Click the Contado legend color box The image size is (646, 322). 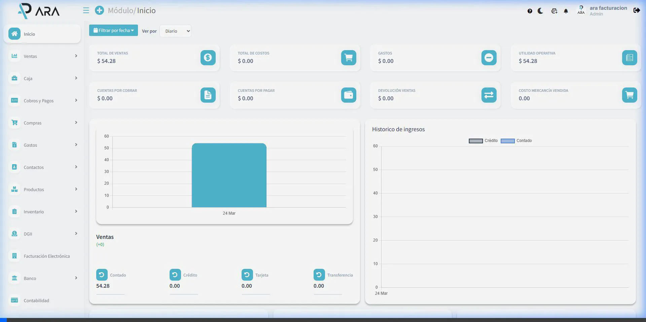point(507,141)
